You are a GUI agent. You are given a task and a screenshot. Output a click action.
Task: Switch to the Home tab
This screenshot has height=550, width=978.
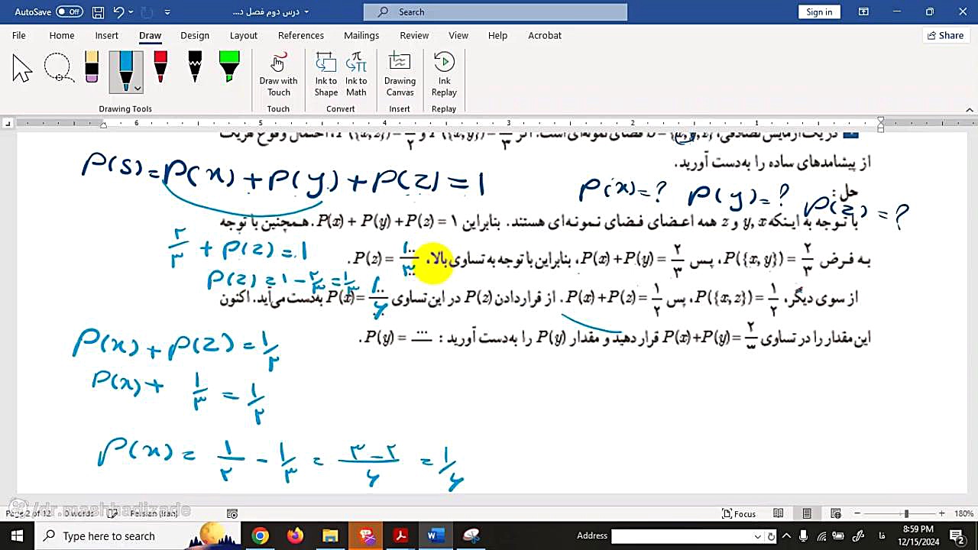pyautogui.click(x=62, y=35)
